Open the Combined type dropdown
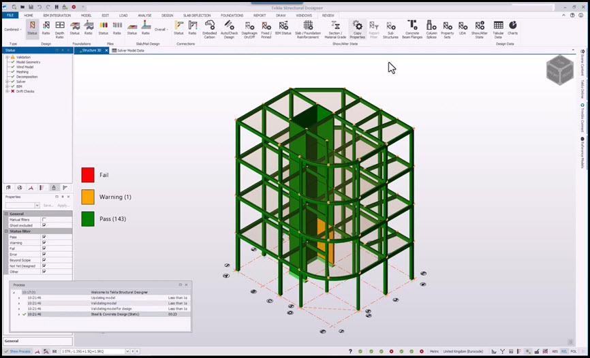590x358 pixels. [13, 29]
